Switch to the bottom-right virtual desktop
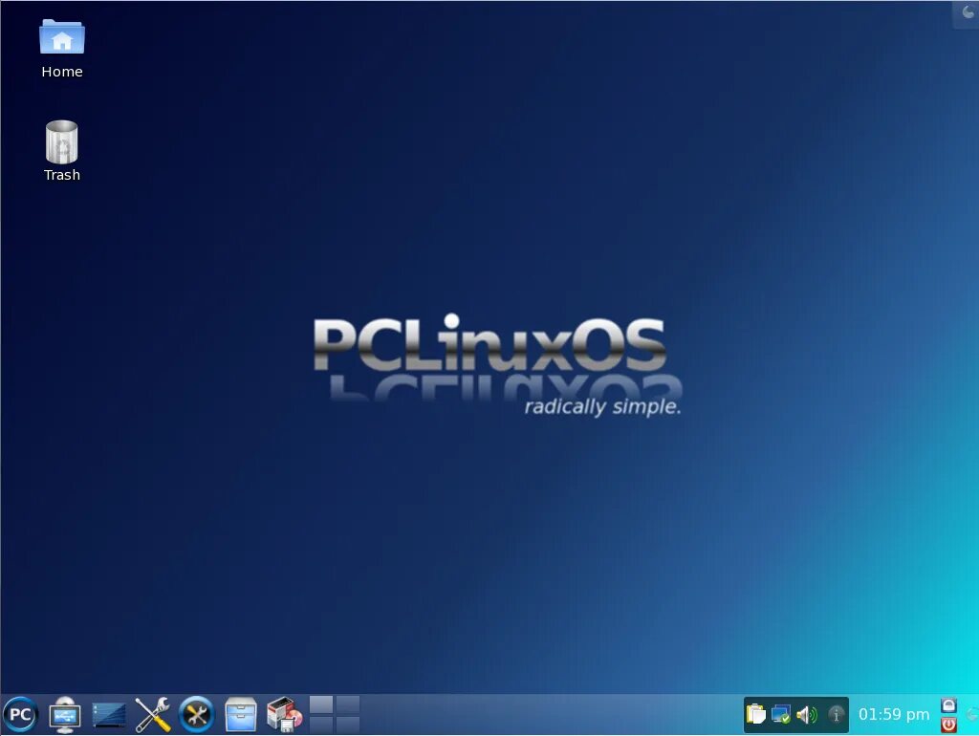This screenshot has height=736, width=979. [x=348, y=725]
